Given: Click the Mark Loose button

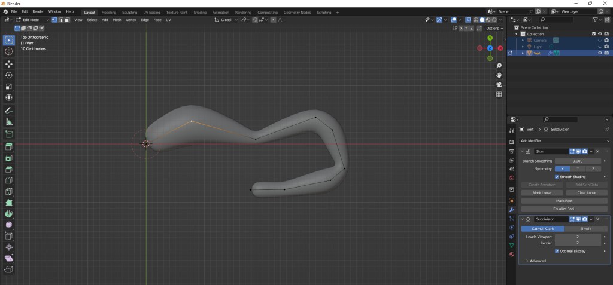Looking at the screenshot, I should (x=542, y=193).
